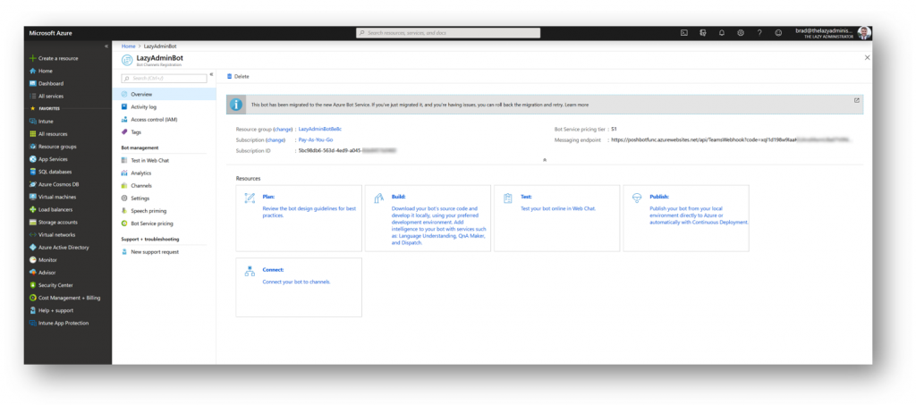916x405 pixels.
Task: Click the App Services icon
Action: pyautogui.click(x=33, y=159)
